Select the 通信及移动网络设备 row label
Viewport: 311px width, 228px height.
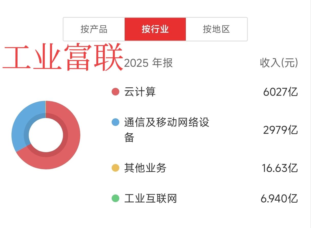point(167,130)
